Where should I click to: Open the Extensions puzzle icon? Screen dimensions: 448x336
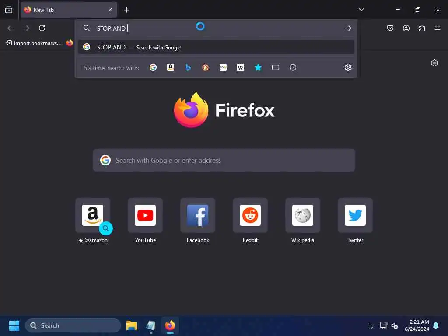[x=422, y=28]
